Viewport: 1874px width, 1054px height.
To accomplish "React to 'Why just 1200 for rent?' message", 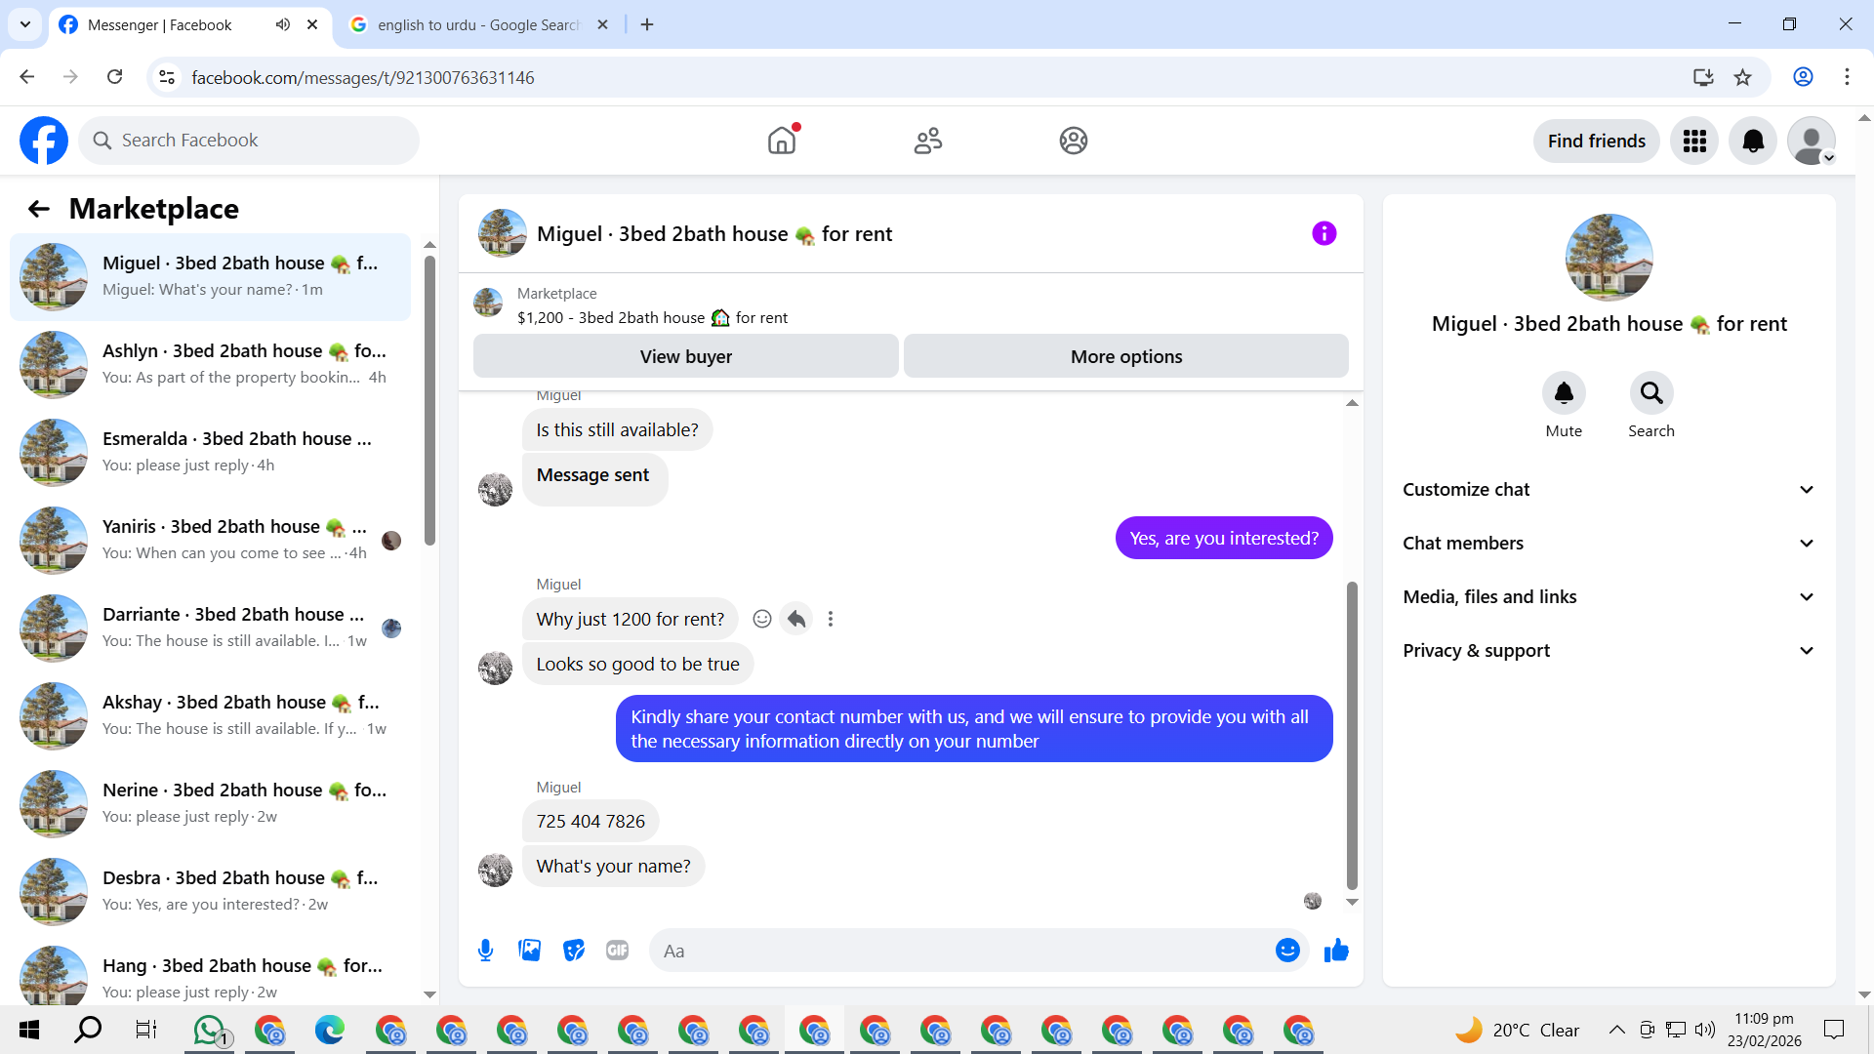I will [x=762, y=619].
